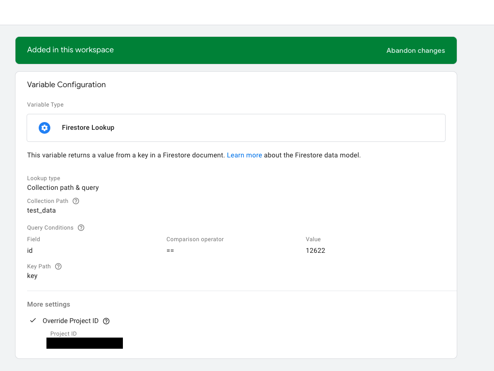Click the 'Project ID' label
This screenshot has width=494, height=371.
point(63,334)
